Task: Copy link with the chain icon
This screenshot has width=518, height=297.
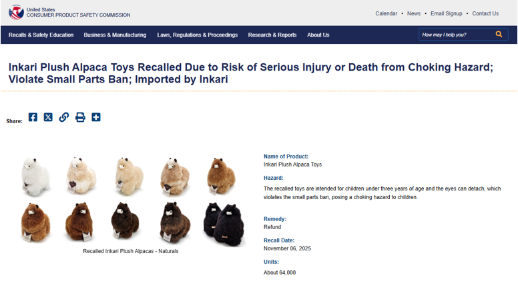Action: [x=64, y=117]
